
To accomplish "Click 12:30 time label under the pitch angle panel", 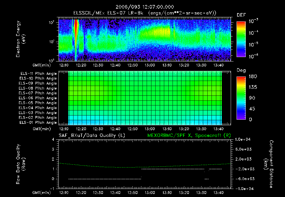I will 98,129.
